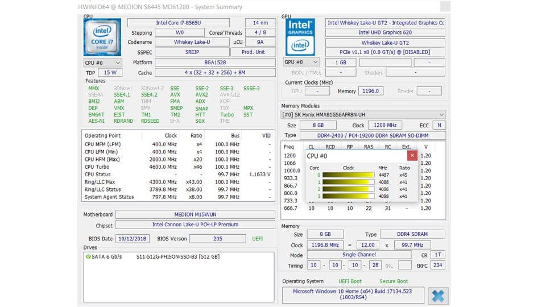Click the CR 1T field

coord(438,255)
